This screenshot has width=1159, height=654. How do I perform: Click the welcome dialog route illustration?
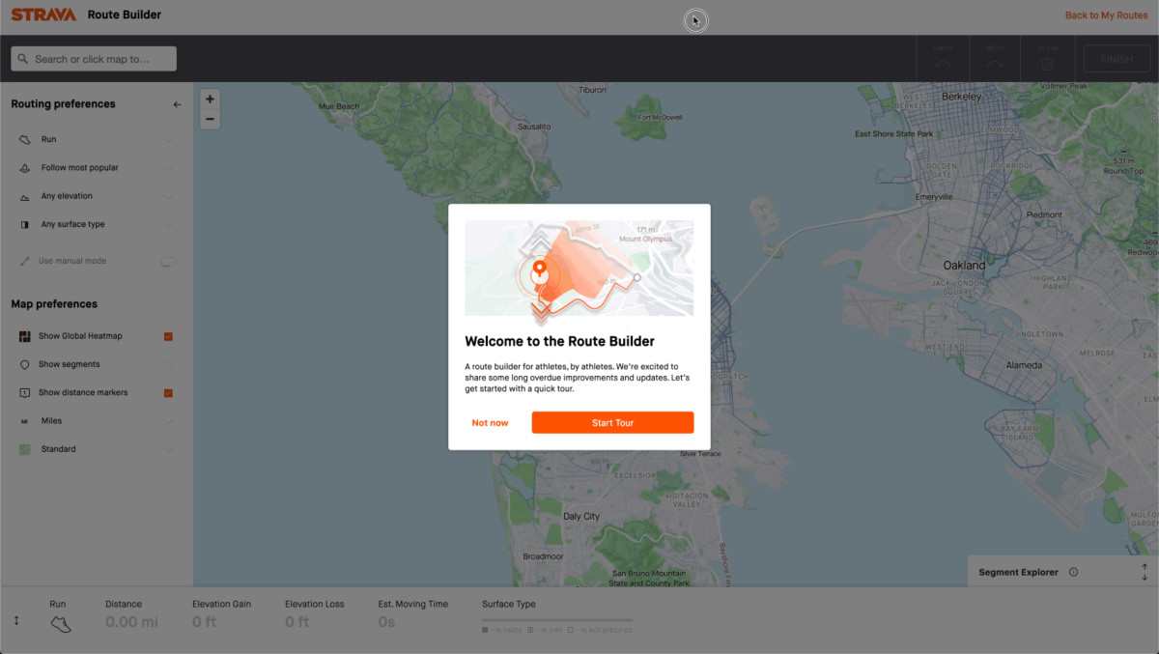tap(579, 268)
